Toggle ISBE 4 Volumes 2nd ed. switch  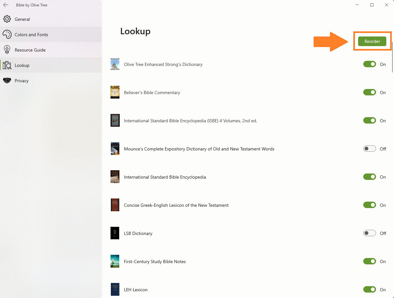click(x=370, y=121)
